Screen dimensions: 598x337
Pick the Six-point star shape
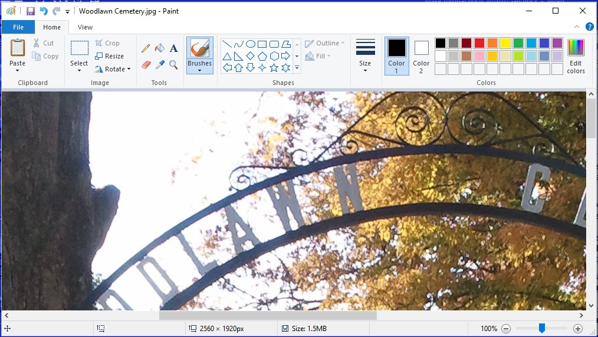[285, 68]
